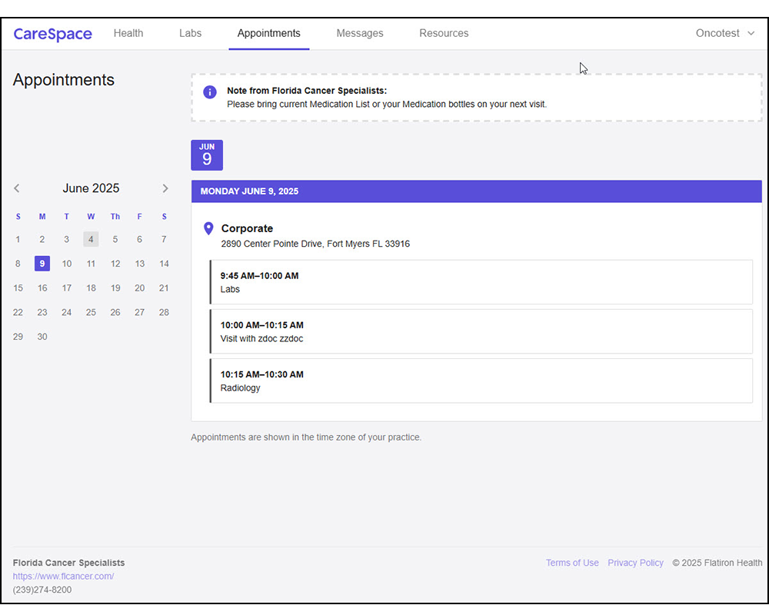This screenshot has width=769, height=615.
Task: Open the Terms of Use link
Action: (572, 563)
